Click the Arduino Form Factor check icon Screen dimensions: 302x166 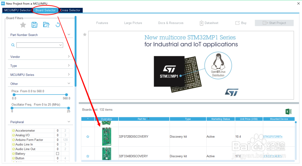pyautogui.click(x=14, y=140)
